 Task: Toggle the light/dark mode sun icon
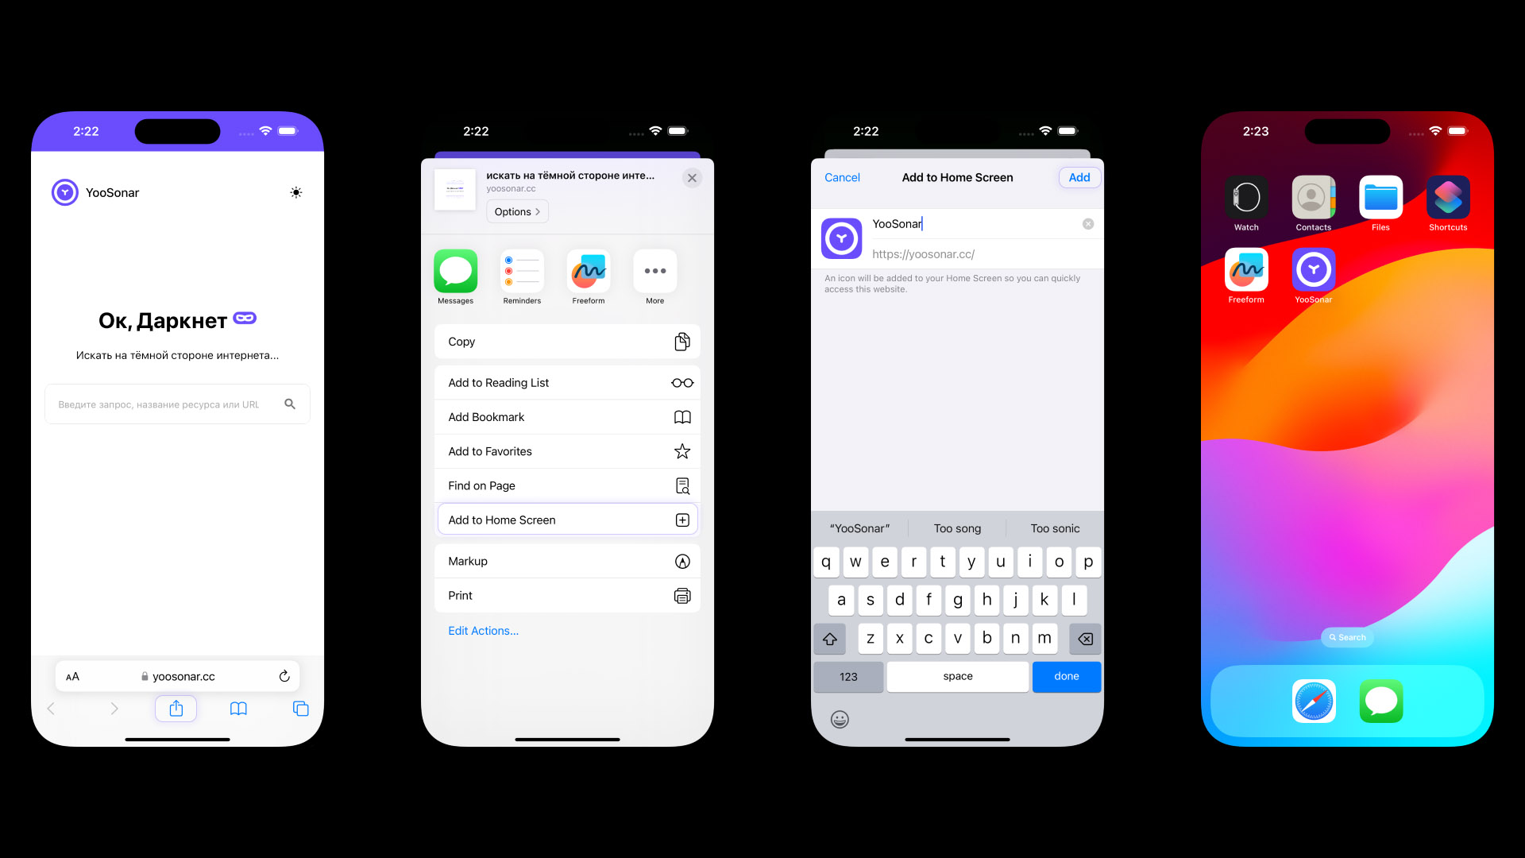point(295,191)
